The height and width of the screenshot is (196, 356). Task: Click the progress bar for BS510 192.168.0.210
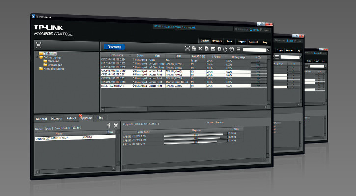[196, 142]
